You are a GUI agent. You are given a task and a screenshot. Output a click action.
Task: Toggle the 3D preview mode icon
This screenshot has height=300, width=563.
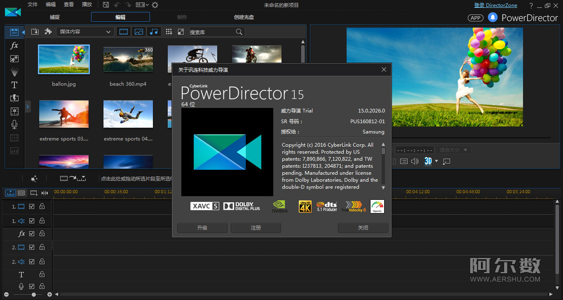(428, 161)
